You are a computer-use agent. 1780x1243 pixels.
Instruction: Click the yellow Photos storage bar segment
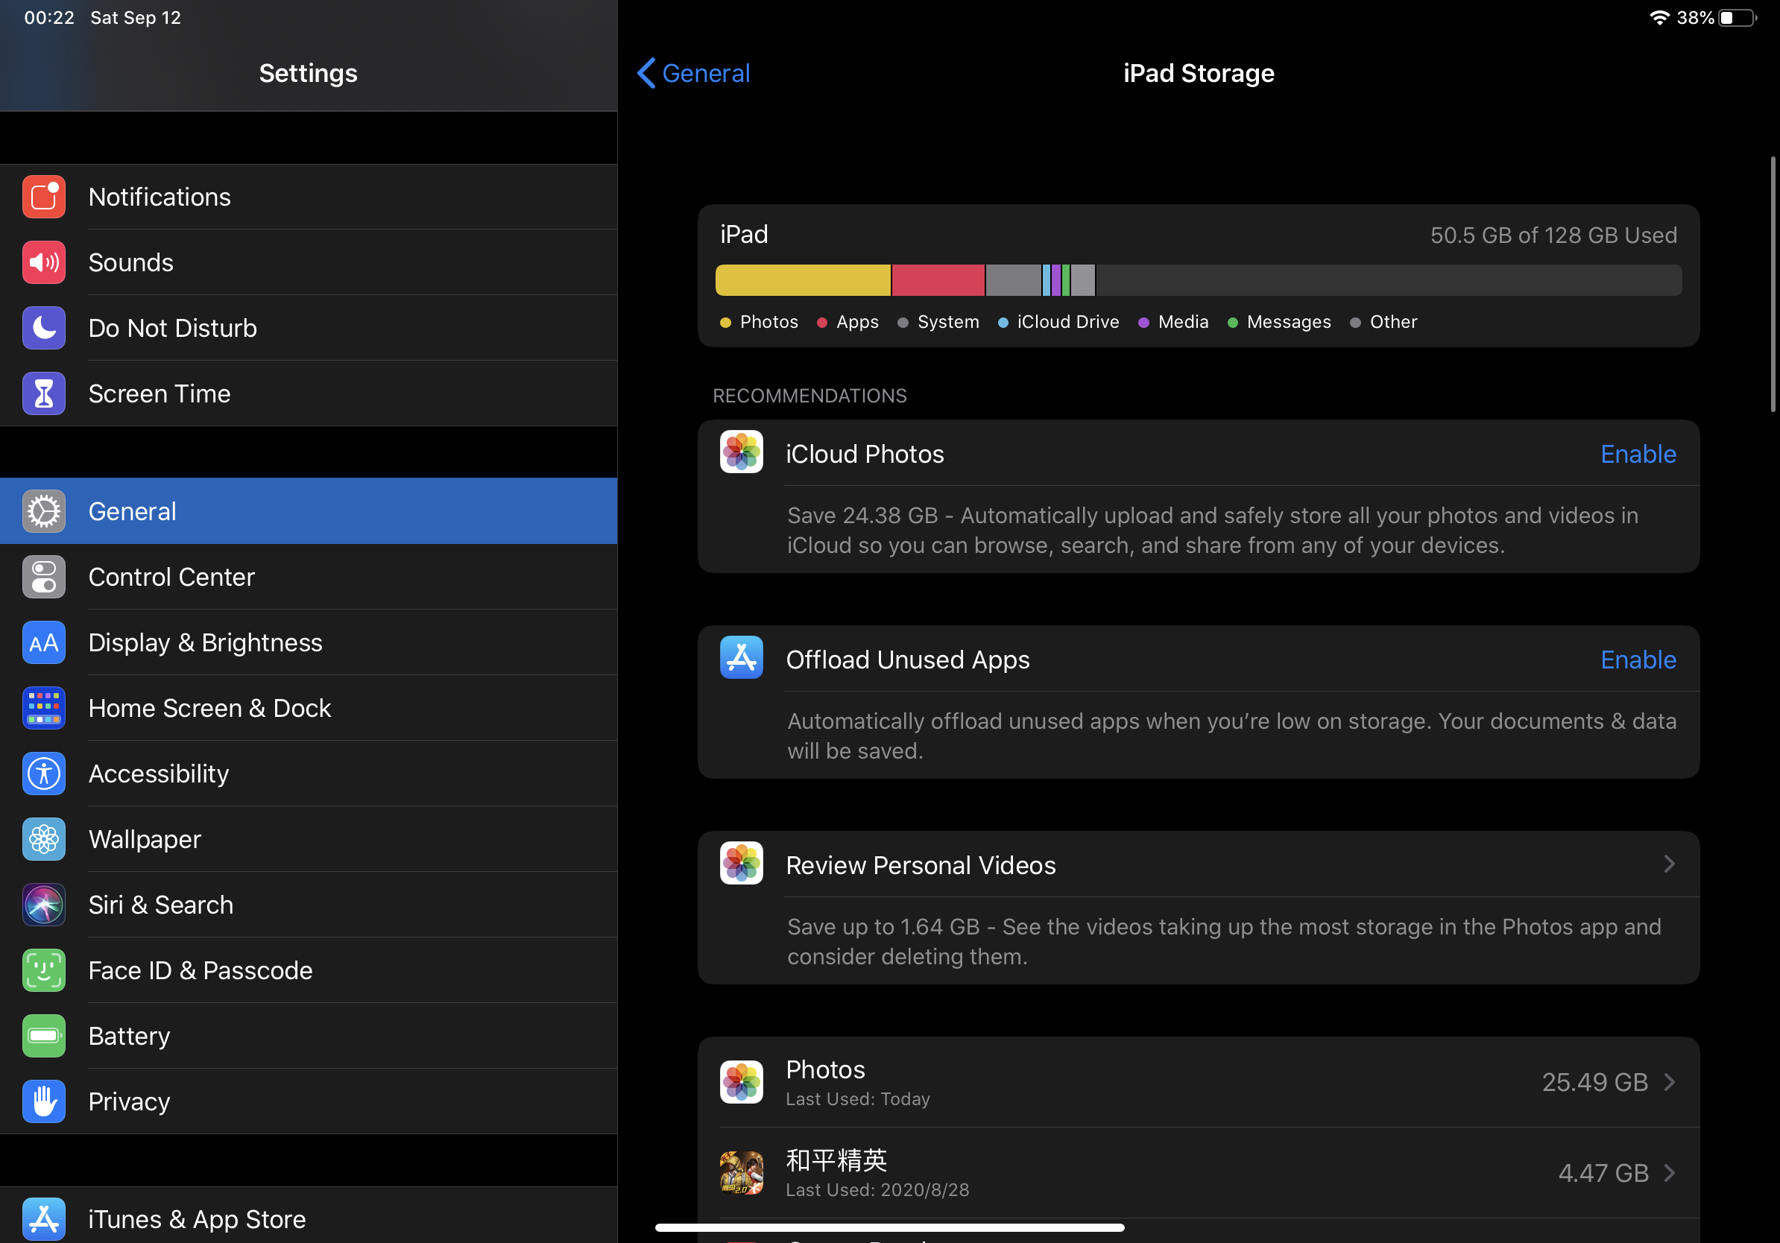(802, 279)
